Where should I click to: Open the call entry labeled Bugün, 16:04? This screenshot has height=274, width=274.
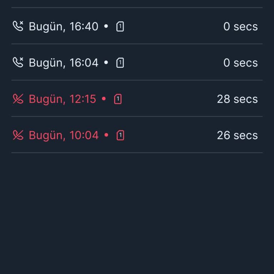(x=64, y=63)
